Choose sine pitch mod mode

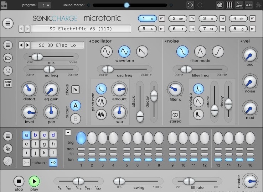pos(101,102)
